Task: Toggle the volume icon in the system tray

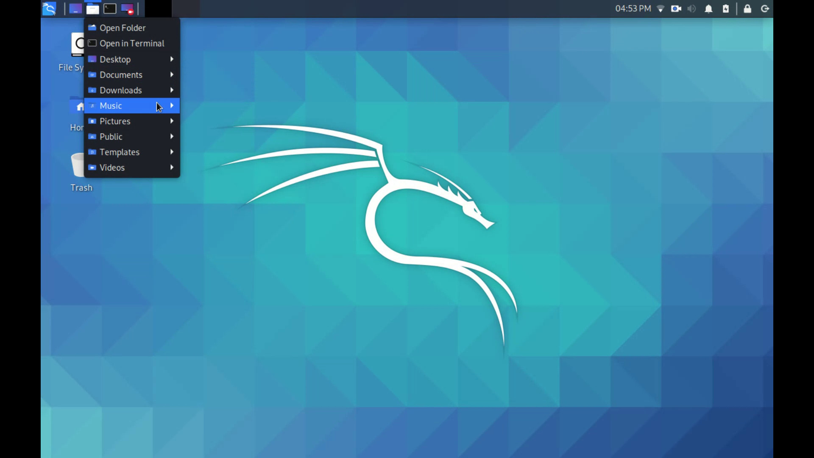Action: (x=691, y=8)
